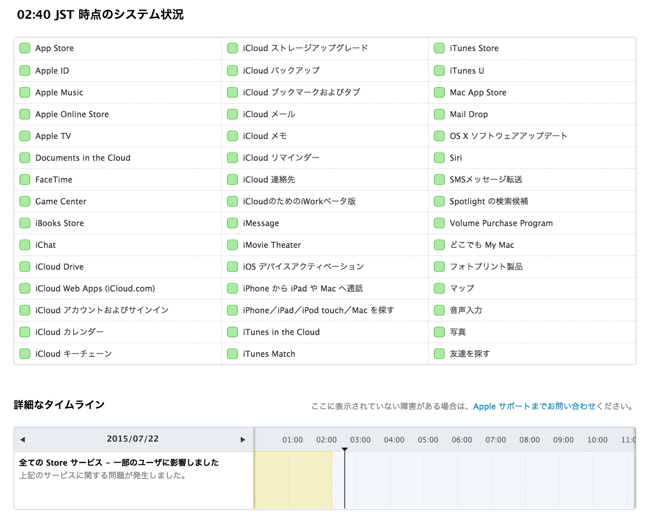Click the 音声入力 label
Screen dimensions: 647x519
466,310
